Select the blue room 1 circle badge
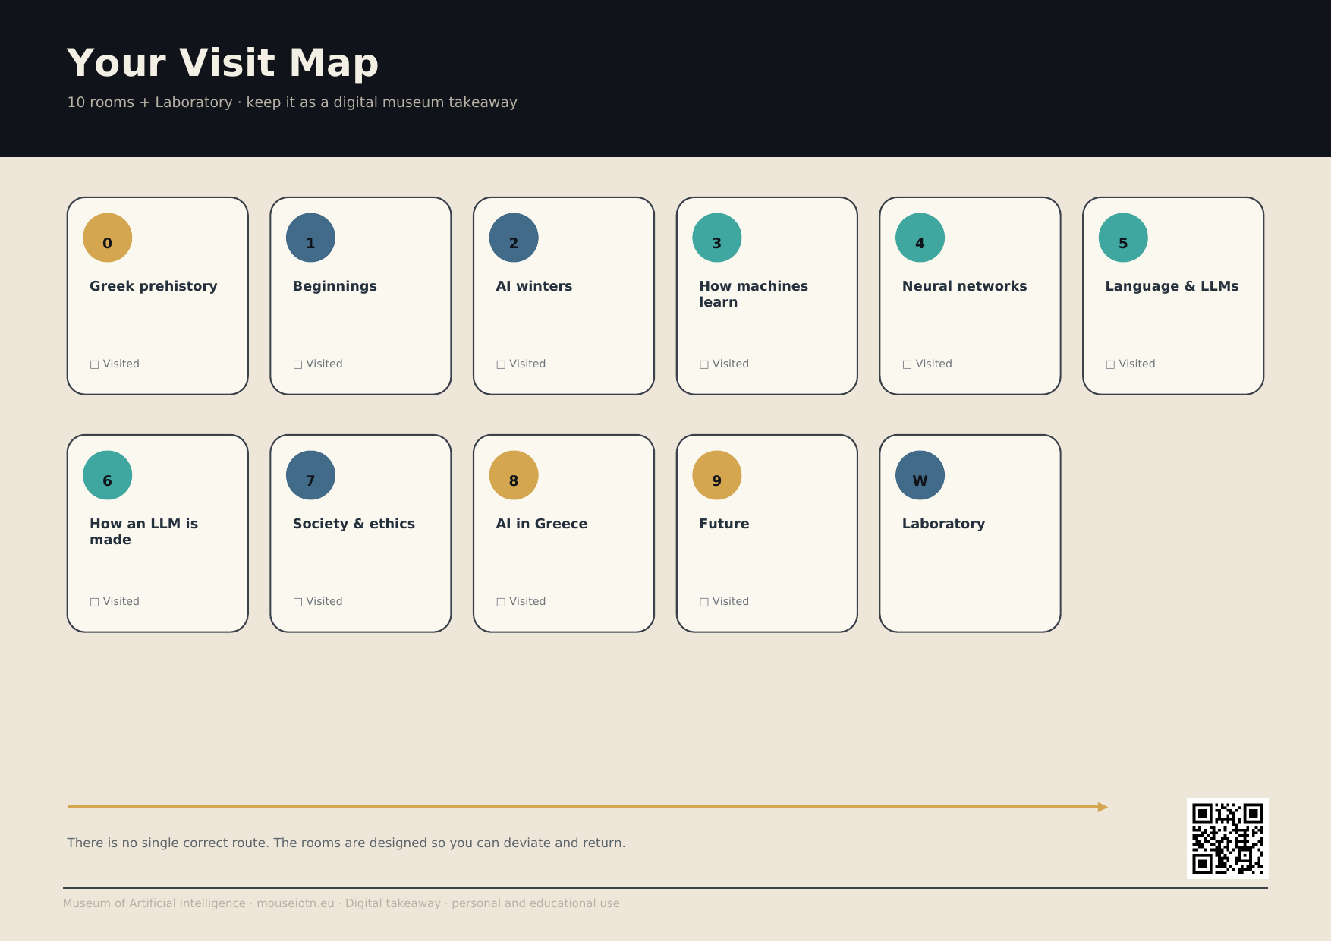The height and width of the screenshot is (942, 1331). (310, 238)
